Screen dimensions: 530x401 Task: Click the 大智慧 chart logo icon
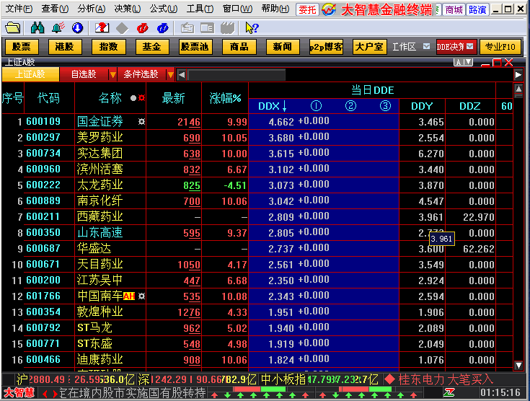(x=329, y=9)
